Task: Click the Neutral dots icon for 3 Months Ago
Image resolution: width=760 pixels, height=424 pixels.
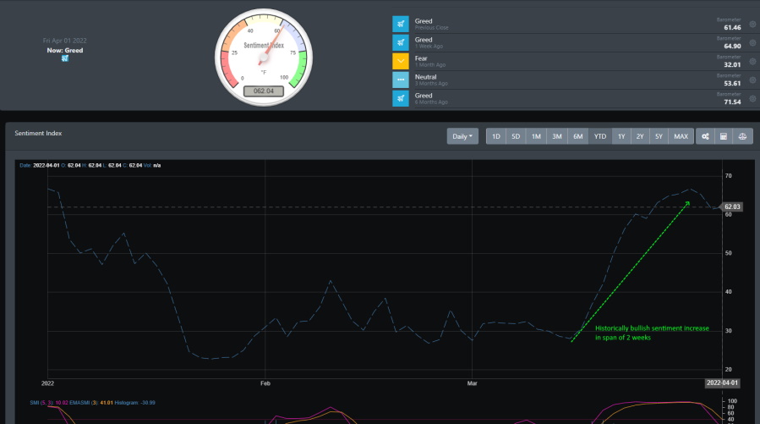Action: (x=401, y=80)
